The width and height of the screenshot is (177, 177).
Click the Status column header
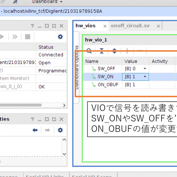46,47
